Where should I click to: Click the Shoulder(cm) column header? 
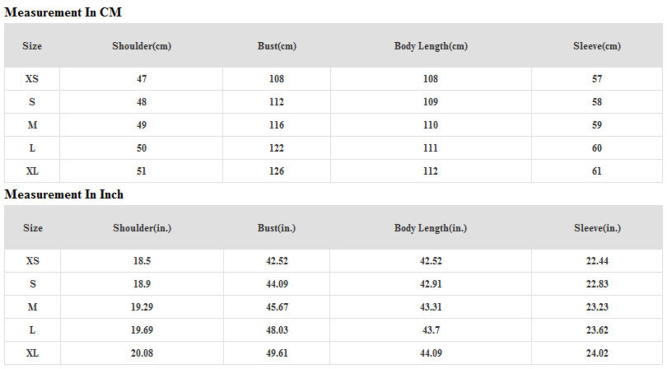tap(141, 46)
